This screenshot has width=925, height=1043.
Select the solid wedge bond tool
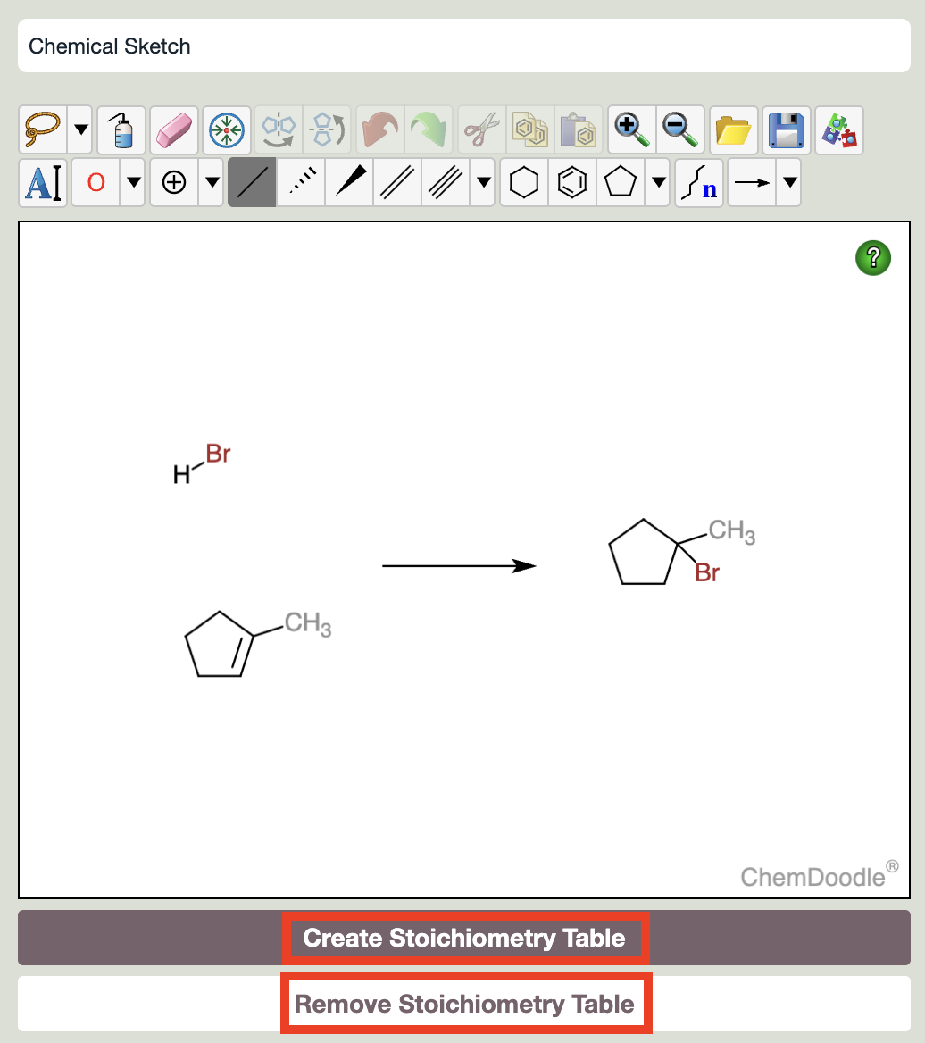[348, 182]
